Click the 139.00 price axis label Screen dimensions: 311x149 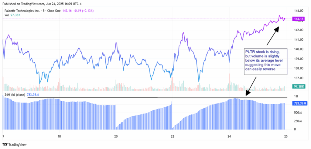[299, 59]
